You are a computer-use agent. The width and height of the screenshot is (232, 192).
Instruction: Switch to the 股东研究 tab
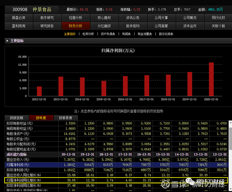[x=47, y=18]
